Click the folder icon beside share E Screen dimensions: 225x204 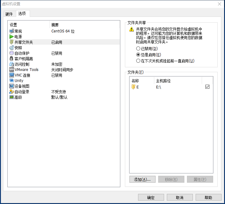pyautogui.click(x=133, y=87)
